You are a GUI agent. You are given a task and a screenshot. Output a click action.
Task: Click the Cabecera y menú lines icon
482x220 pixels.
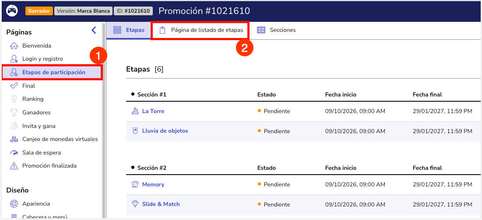14,217
